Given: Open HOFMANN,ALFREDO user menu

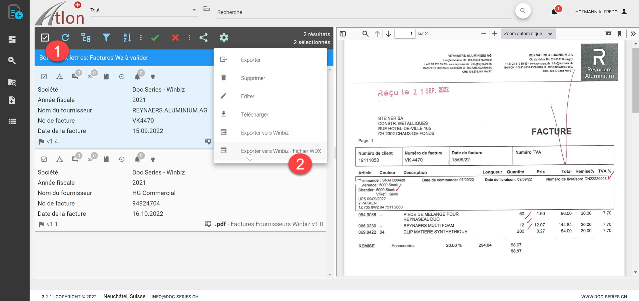Looking at the screenshot, I should pos(601,12).
